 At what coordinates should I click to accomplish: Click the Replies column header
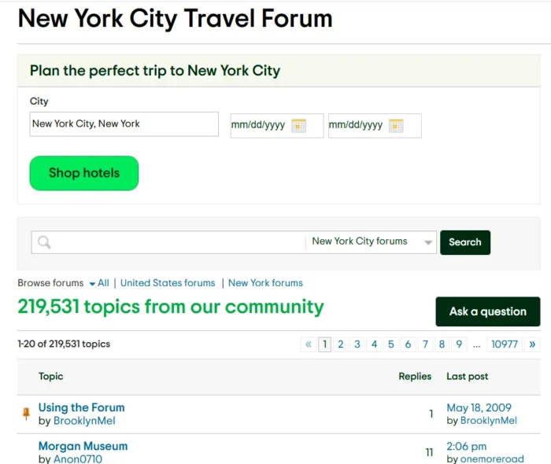pyautogui.click(x=415, y=377)
